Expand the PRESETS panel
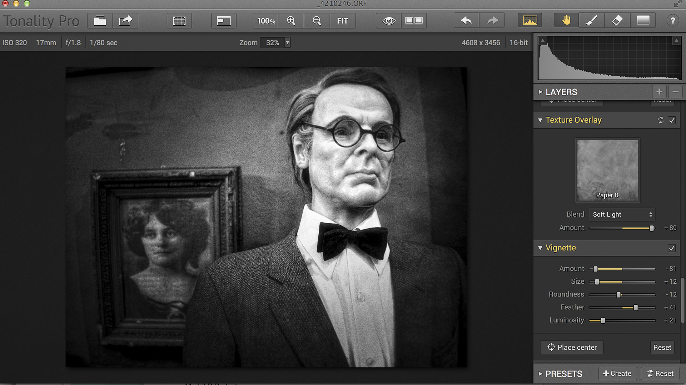The height and width of the screenshot is (385, 686). tap(540, 374)
